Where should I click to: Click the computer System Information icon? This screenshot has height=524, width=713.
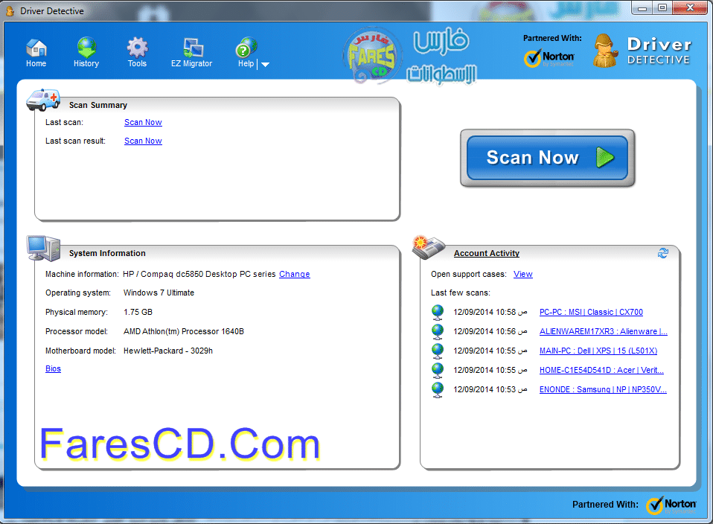[43, 249]
